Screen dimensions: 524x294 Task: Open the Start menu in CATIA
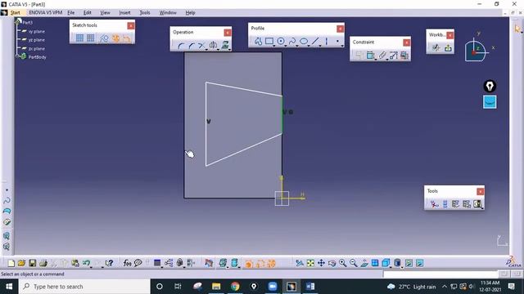click(x=16, y=13)
